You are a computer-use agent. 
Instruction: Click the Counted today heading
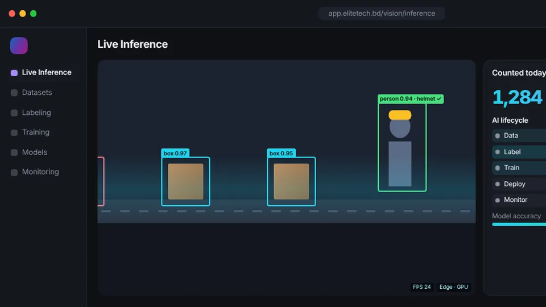click(x=519, y=73)
